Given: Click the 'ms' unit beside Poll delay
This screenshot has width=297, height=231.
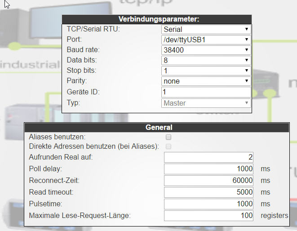Looking at the screenshot, I should click(x=266, y=169).
